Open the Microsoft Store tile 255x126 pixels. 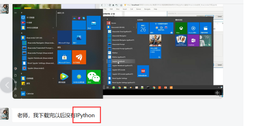64,57
